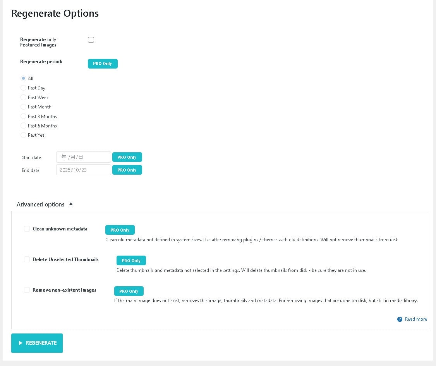Select Past 3 Months option

click(x=23, y=116)
